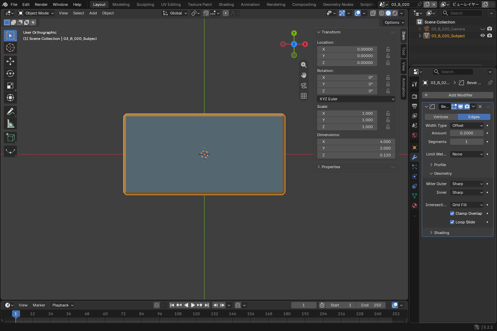Open the Object properties tab icon
This screenshot has width=497, height=331.
tap(415, 148)
